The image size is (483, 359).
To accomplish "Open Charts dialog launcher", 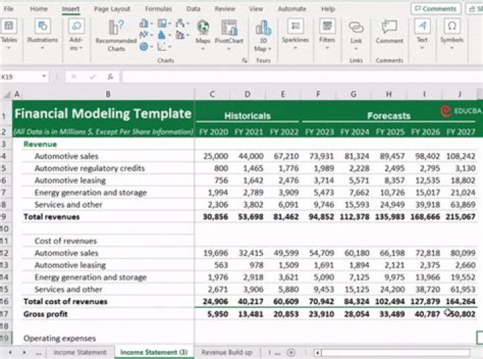I will (245, 60).
